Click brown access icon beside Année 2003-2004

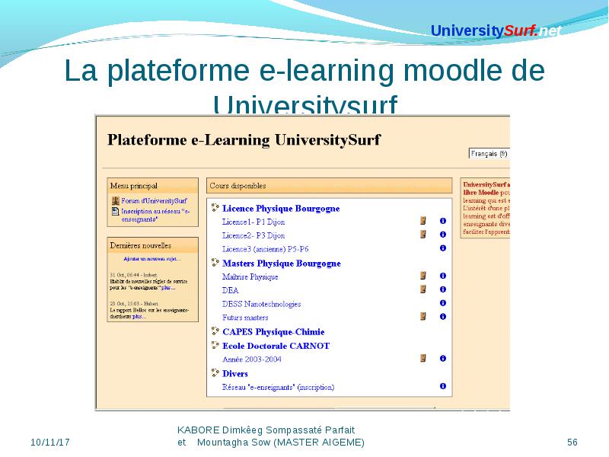(423, 358)
